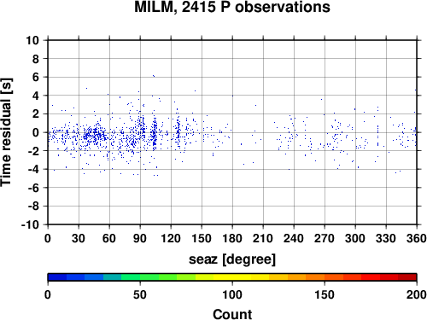Image resolution: width=427 pixels, height=320 pixels.
Task: Click the colorbar tick label 100
Action: click(232, 294)
